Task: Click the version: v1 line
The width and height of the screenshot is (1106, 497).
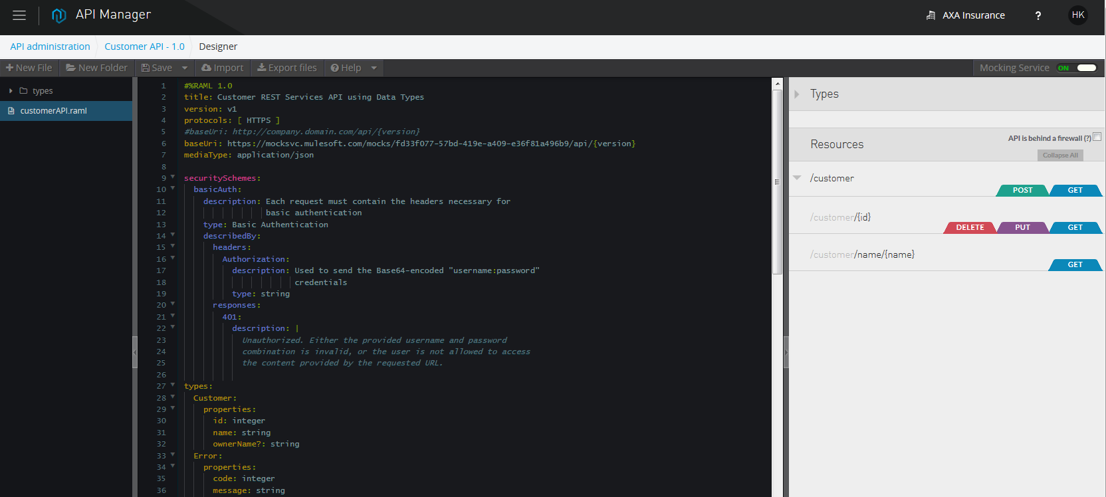Action: pyautogui.click(x=210, y=109)
